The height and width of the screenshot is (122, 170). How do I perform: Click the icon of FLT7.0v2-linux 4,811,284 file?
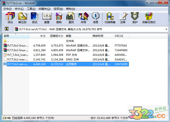pos(5,50)
